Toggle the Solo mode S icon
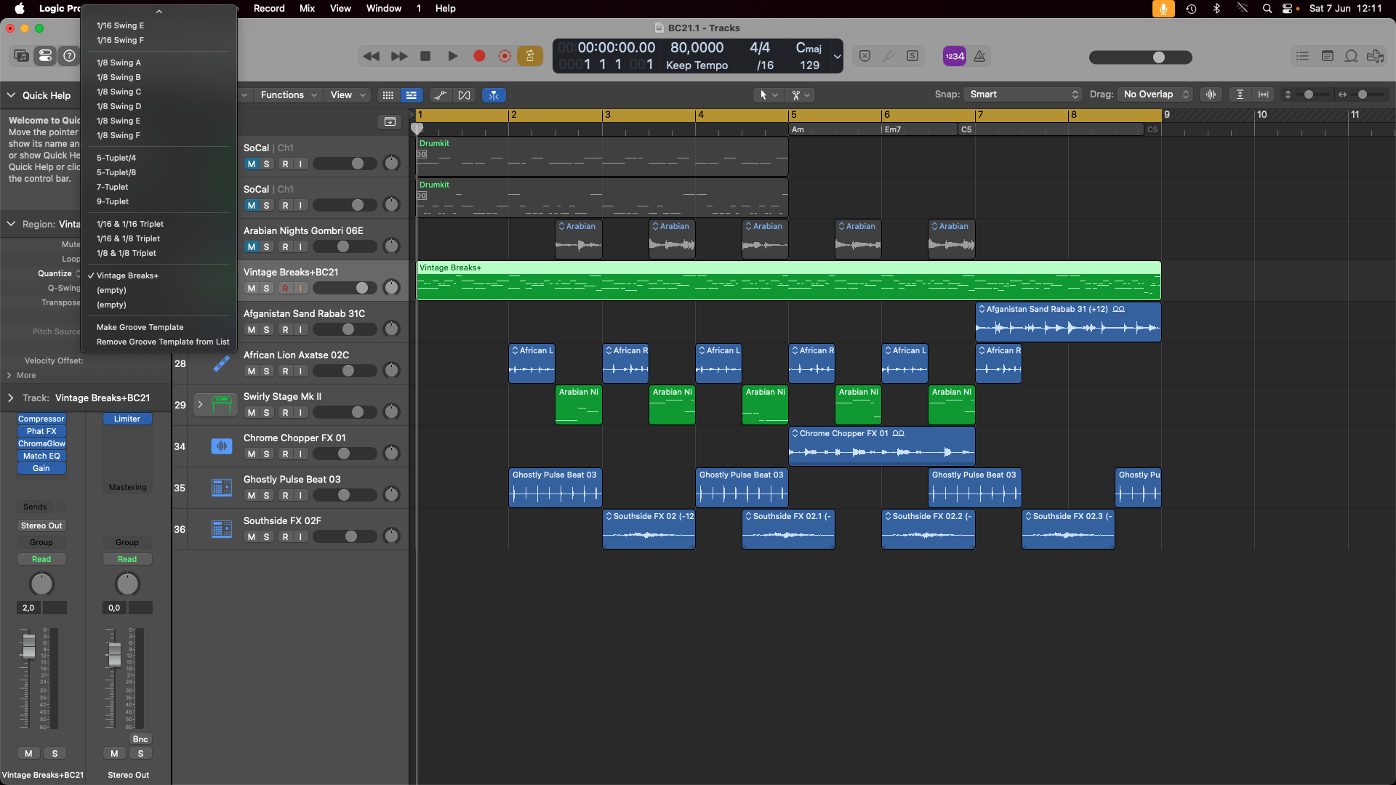 (x=912, y=56)
